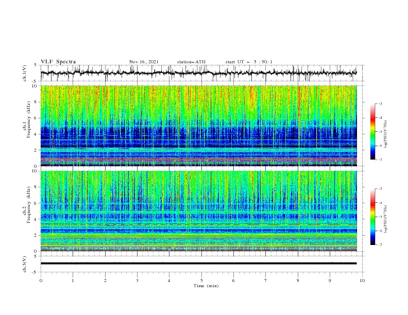The height and width of the screenshot is (315, 408).
Task: Click the 'station=ATH' label
Action: tap(191, 62)
